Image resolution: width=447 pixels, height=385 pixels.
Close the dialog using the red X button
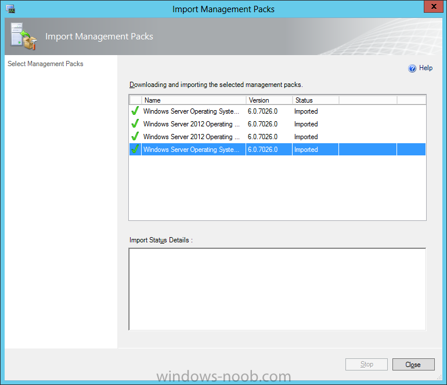pyautogui.click(x=433, y=6)
